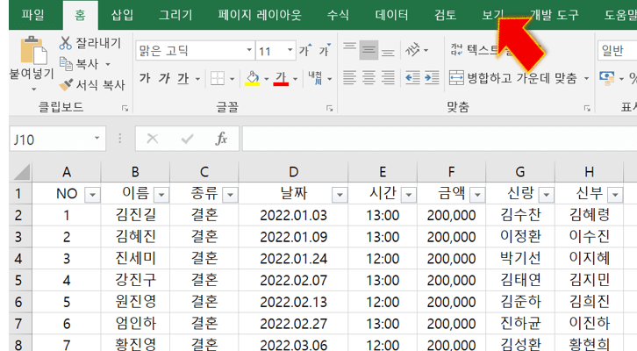
Task: Toggle bold formatting 가
Action: (x=145, y=77)
